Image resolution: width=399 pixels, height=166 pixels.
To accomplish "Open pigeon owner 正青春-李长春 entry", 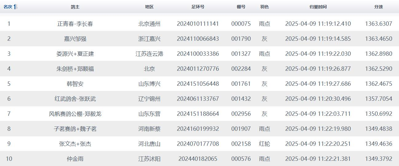I will tap(75, 24).
